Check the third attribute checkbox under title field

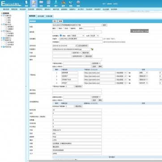[x=70, y=28]
